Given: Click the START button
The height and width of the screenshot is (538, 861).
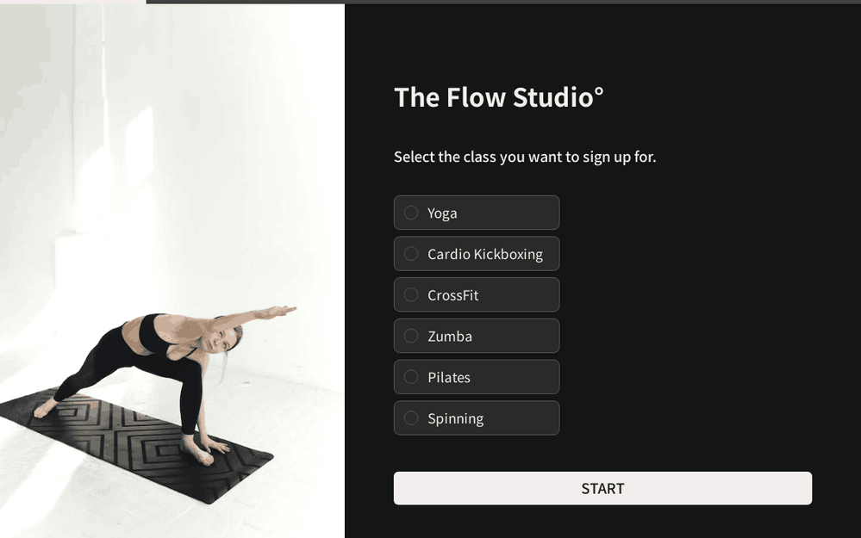Looking at the screenshot, I should tap(602, 488).
